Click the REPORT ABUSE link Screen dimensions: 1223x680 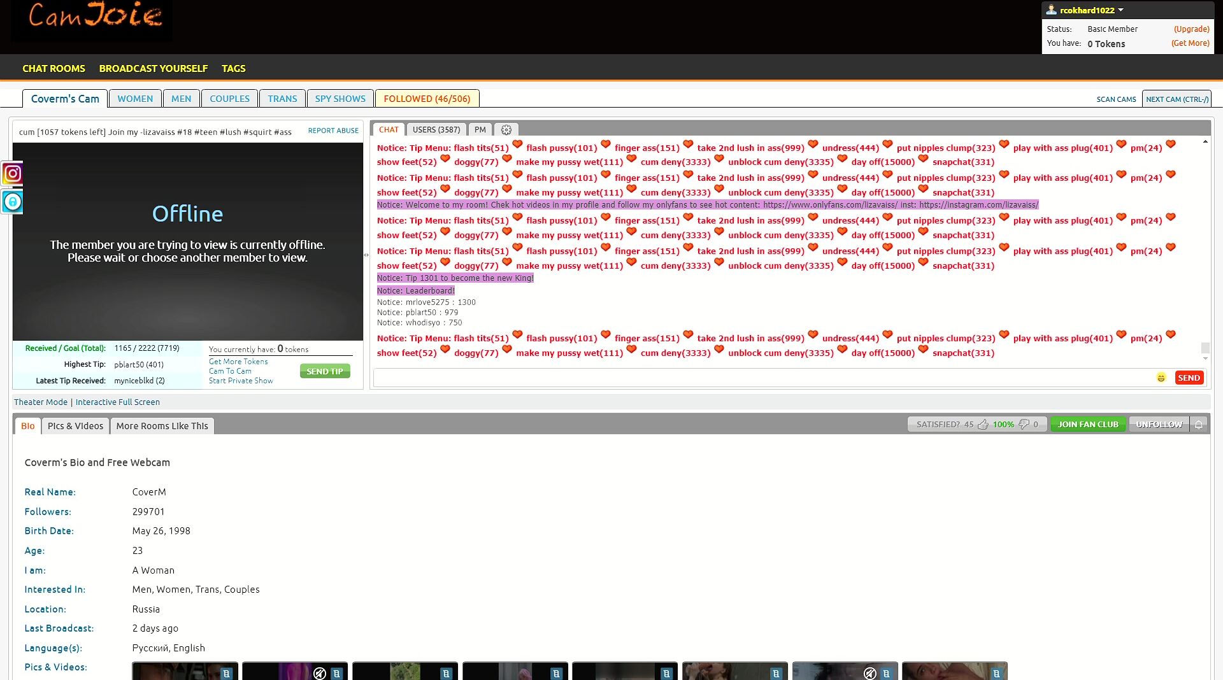pos(333,131)
